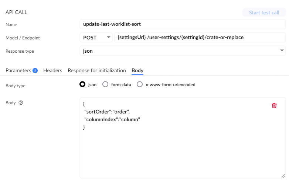Click the Response type label
Screen dimensions: 289x182
[x=20, y=51]
